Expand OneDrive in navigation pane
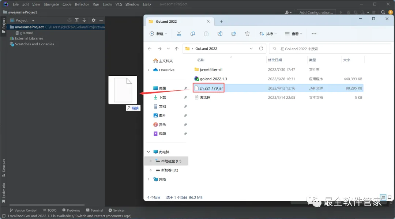Image resolution: width=395 pixels, height=219 pixels. (x=148, y=70)
